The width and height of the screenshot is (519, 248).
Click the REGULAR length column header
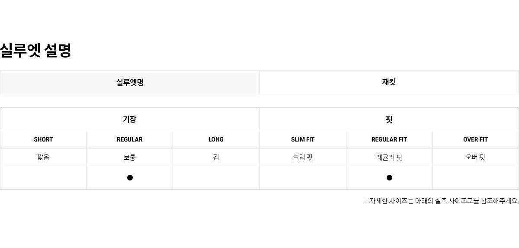coord(130,139)
